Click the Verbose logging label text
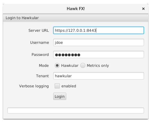 34,86
